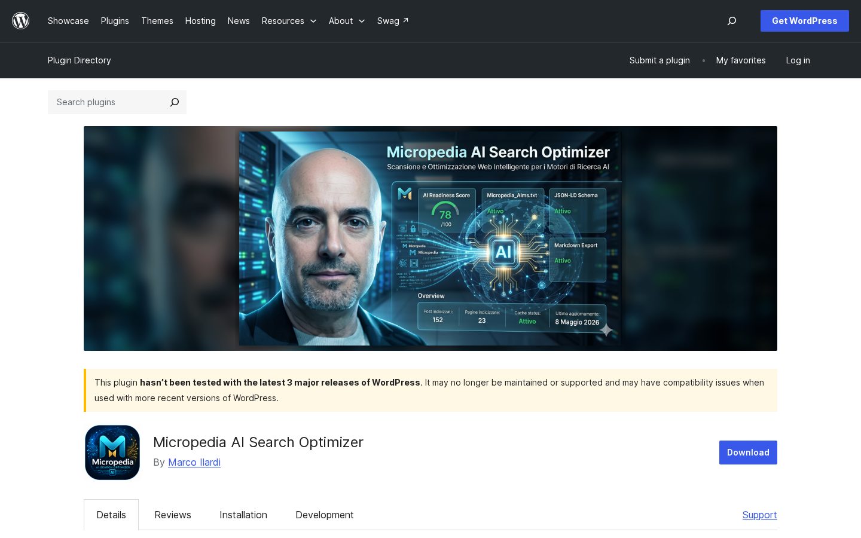Viewport: 861px width, 538px height.
Task: Open the Micropedia plugin icon
Action: [112, 453]
